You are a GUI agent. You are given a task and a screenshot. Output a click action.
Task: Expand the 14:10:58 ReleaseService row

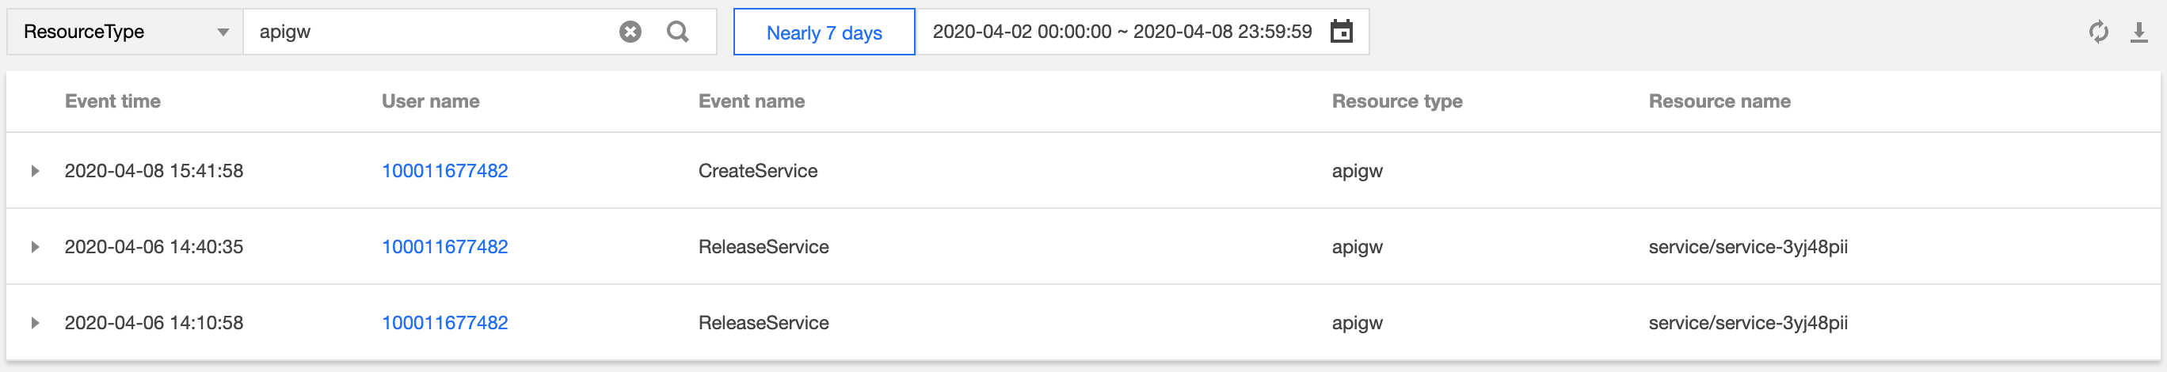36,323
